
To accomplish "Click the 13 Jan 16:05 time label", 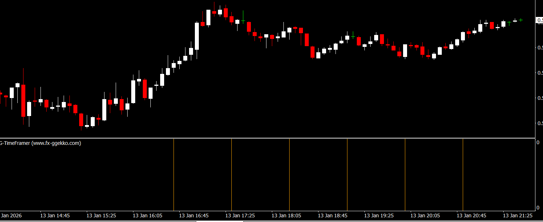I will tap(147, 216).
